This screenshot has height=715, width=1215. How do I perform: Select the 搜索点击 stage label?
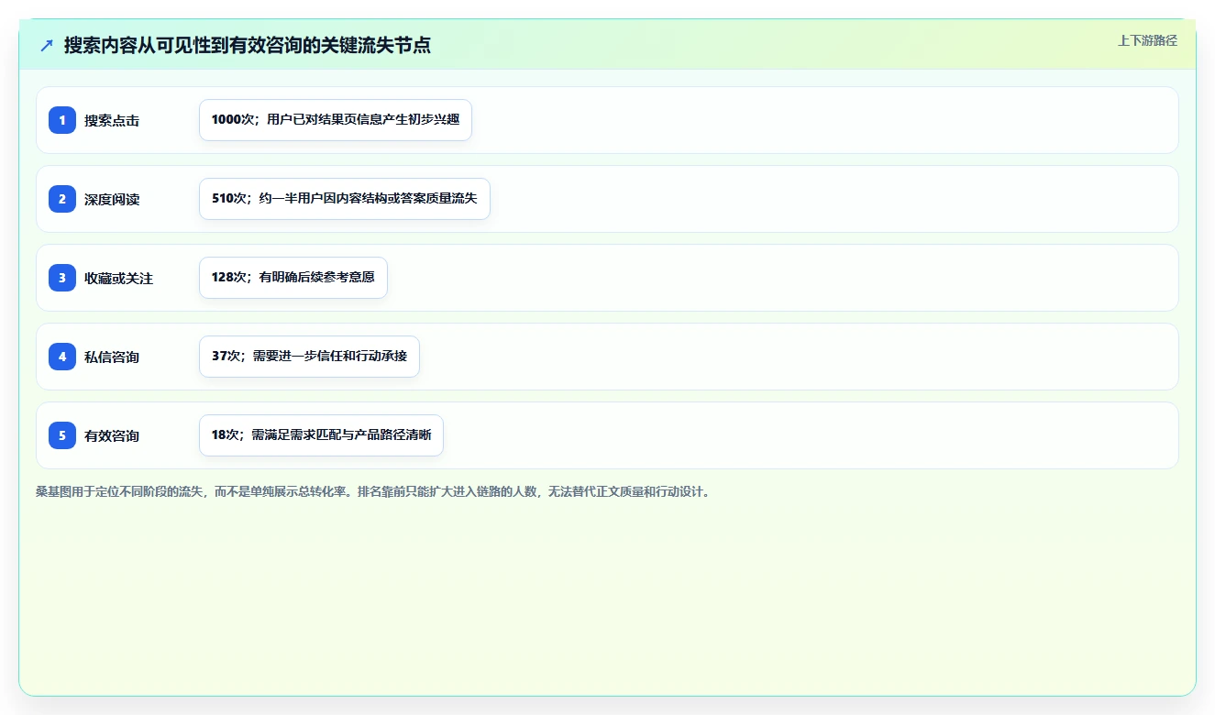[112, 120]
